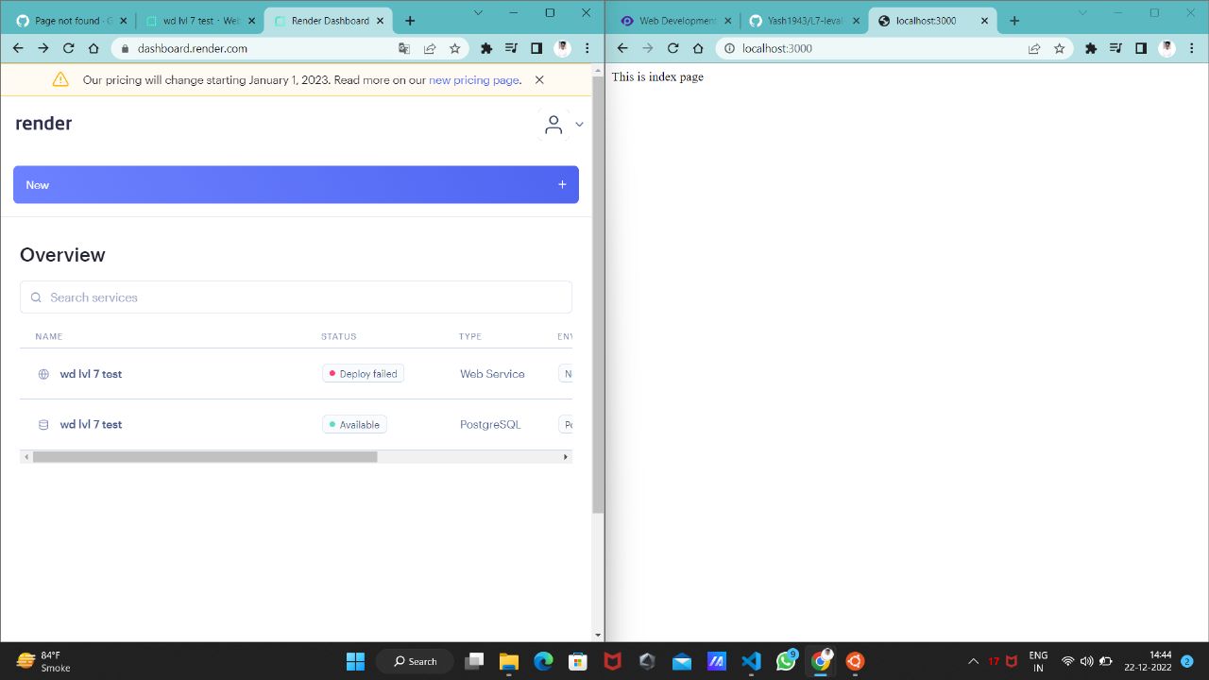Click the NAME column header
The image size is (1209, 680).
click(49, 336)
